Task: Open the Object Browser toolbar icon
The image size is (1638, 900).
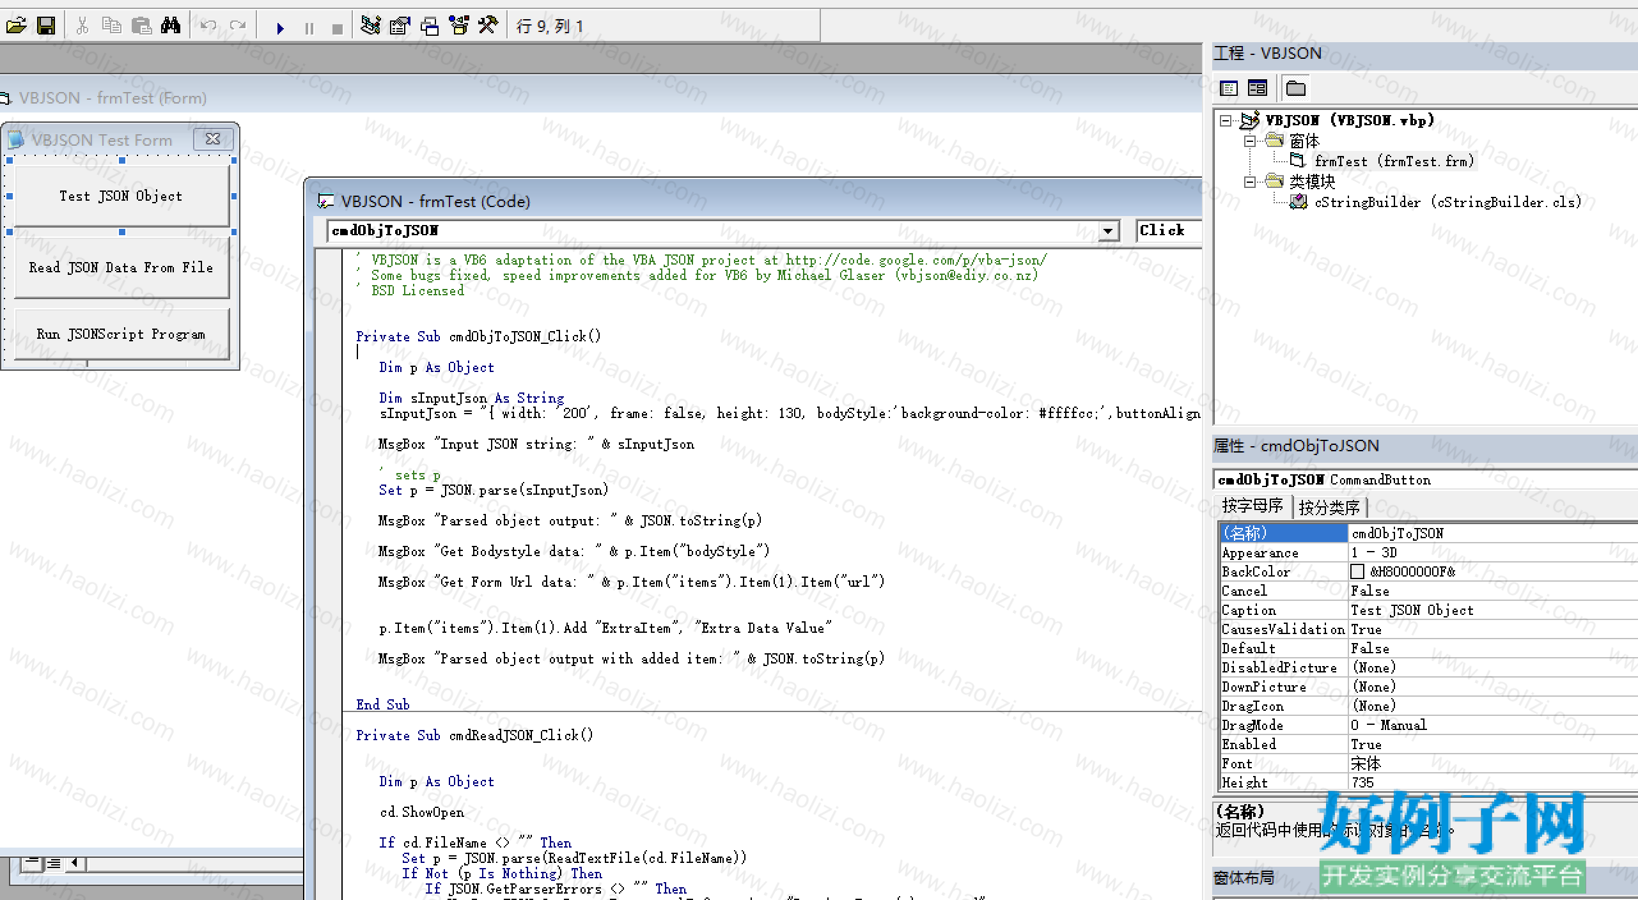Action: tap(459, 26)
